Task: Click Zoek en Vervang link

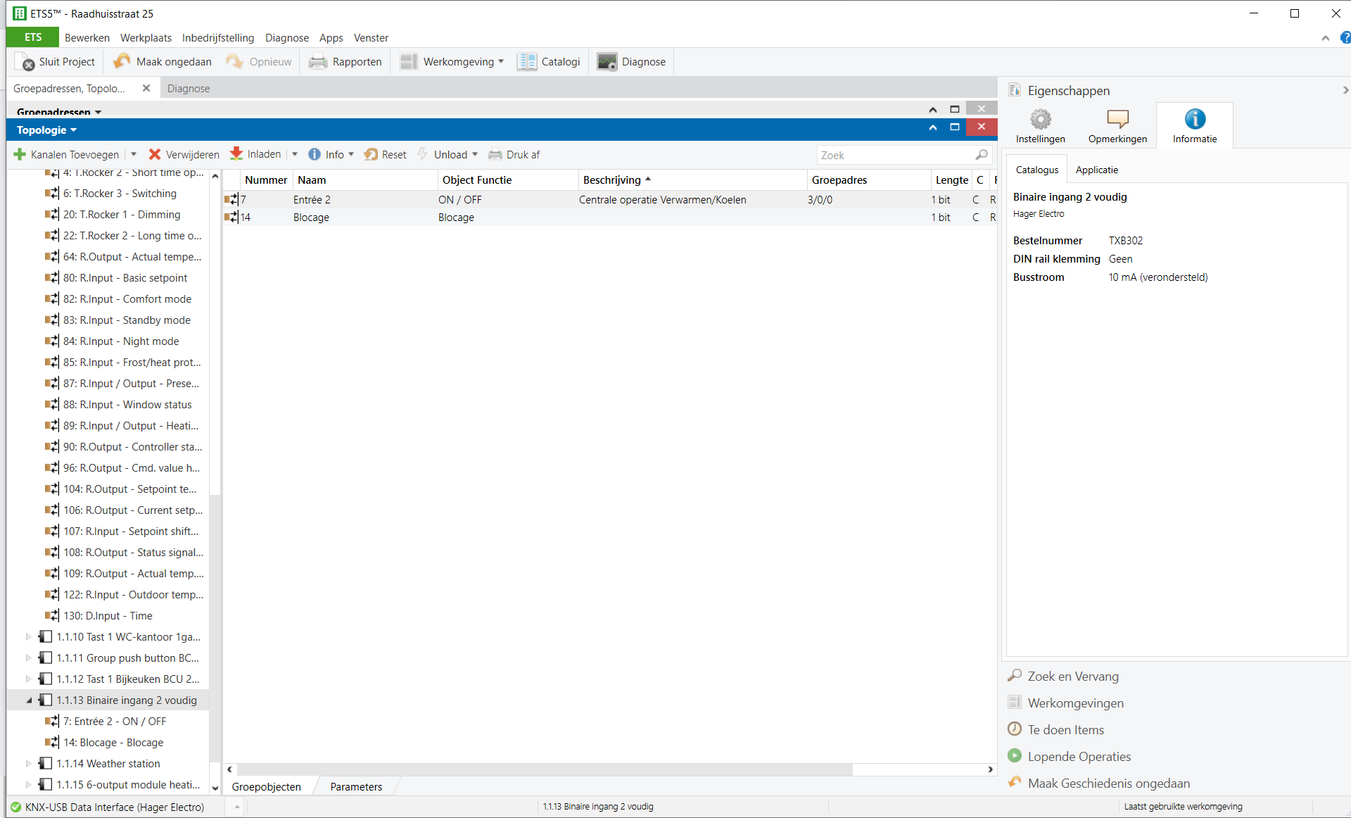Action: [1072, 677]
